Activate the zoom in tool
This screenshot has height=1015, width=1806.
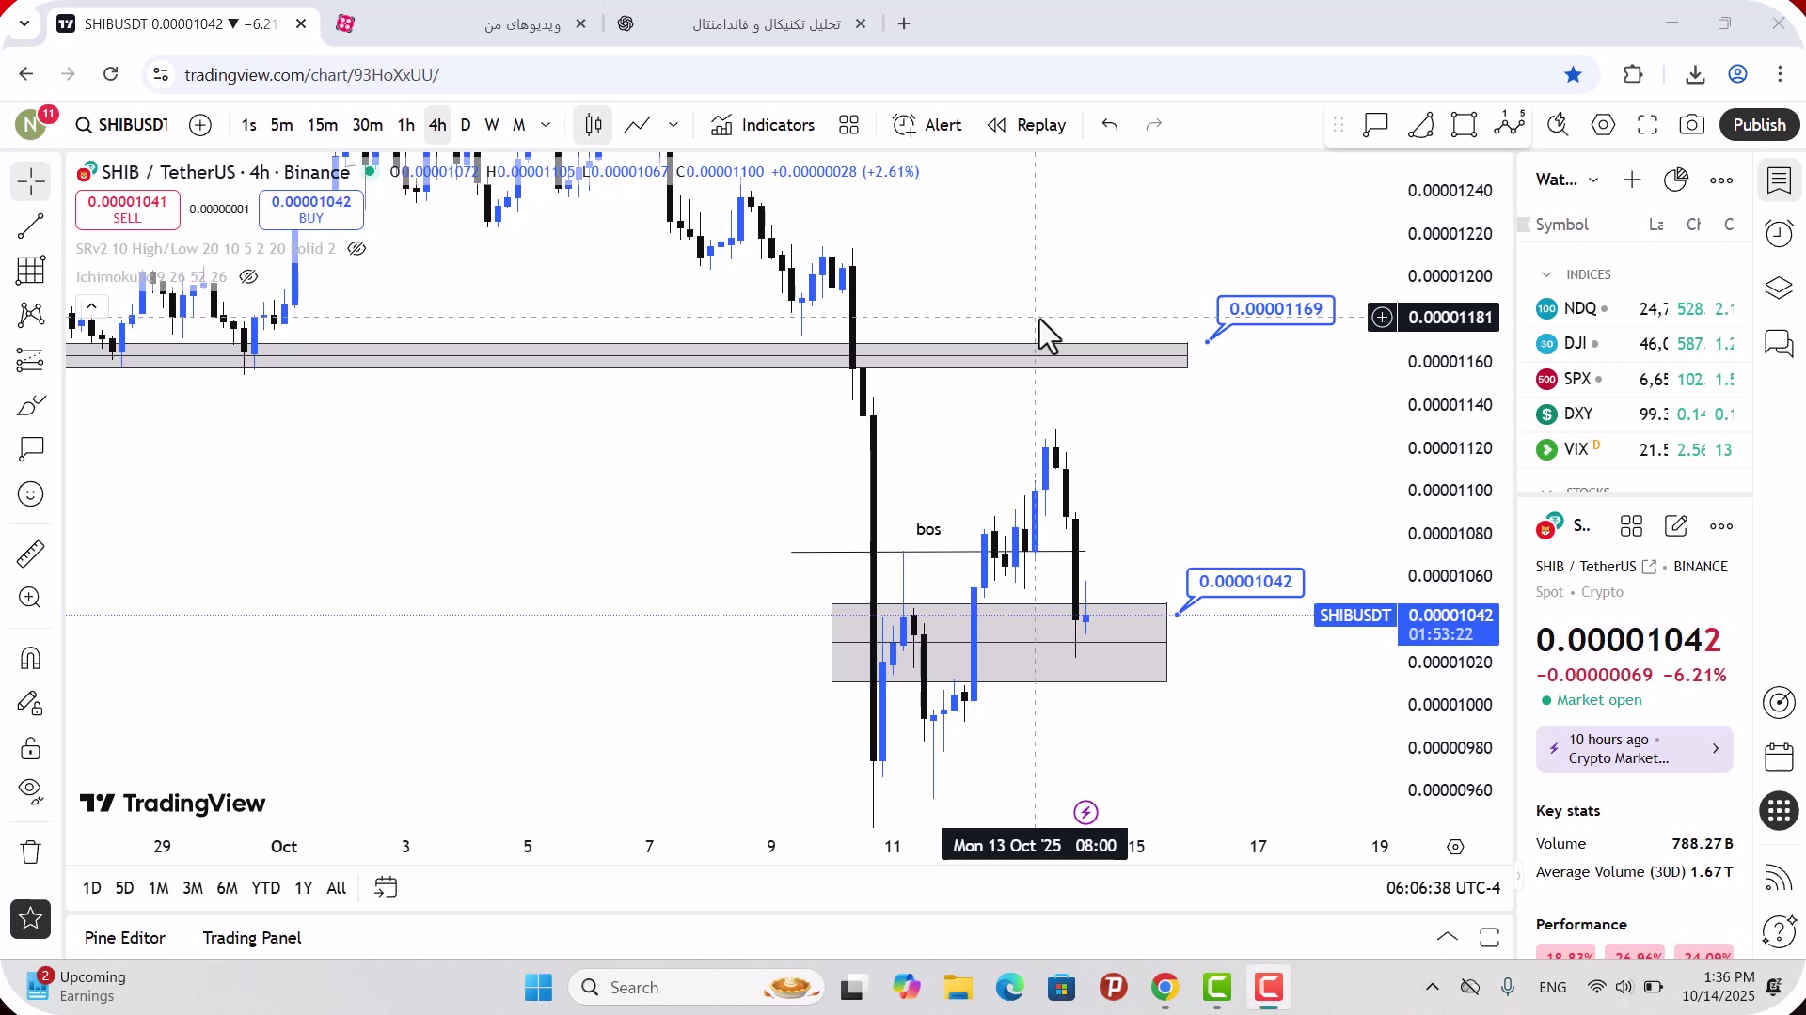coord(31,598)
